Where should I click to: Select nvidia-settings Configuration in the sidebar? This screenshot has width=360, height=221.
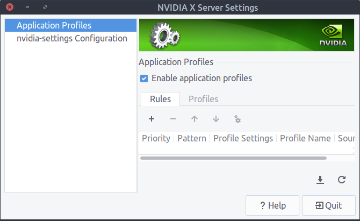(x=71, y=38)
